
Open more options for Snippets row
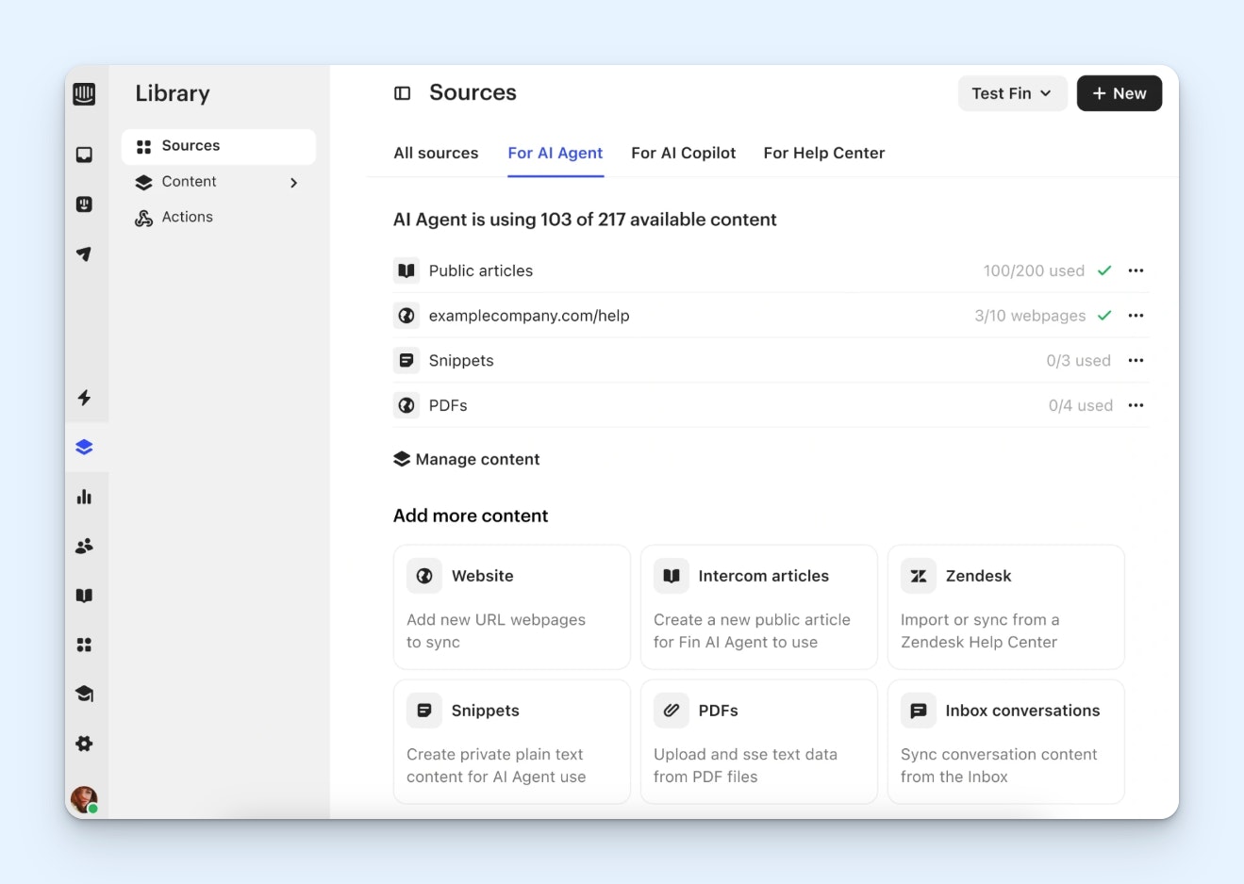[x=1136, y=361]
